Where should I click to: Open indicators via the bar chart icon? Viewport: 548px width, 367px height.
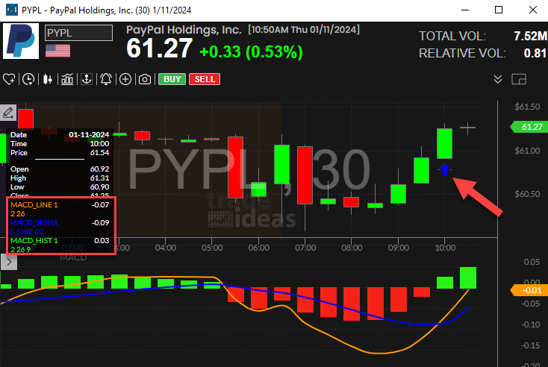coord(67,79)
